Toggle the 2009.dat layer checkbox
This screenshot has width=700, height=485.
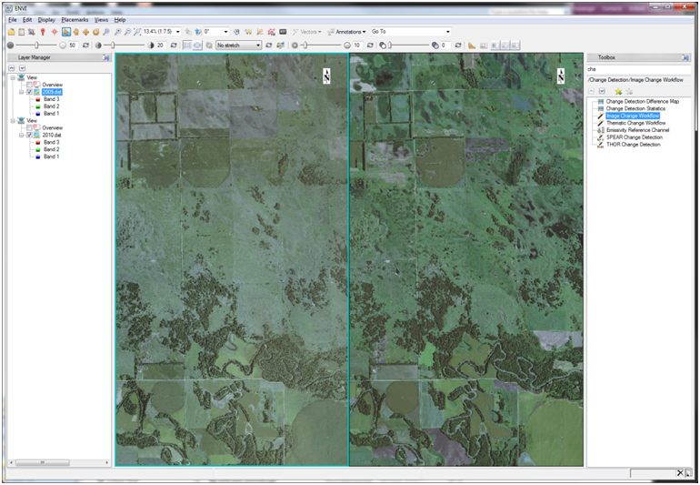click(x=30, y=92)
